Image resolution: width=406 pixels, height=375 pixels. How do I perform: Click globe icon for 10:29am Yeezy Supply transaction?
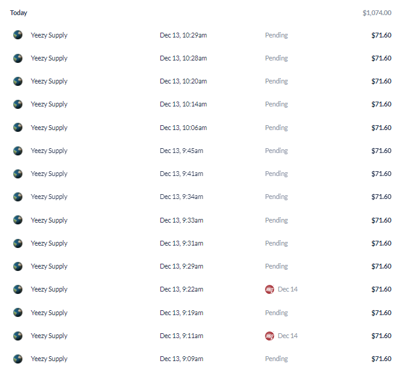point(18,35)
